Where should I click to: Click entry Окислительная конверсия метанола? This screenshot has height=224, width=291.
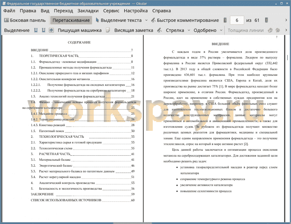coord(82,79)
